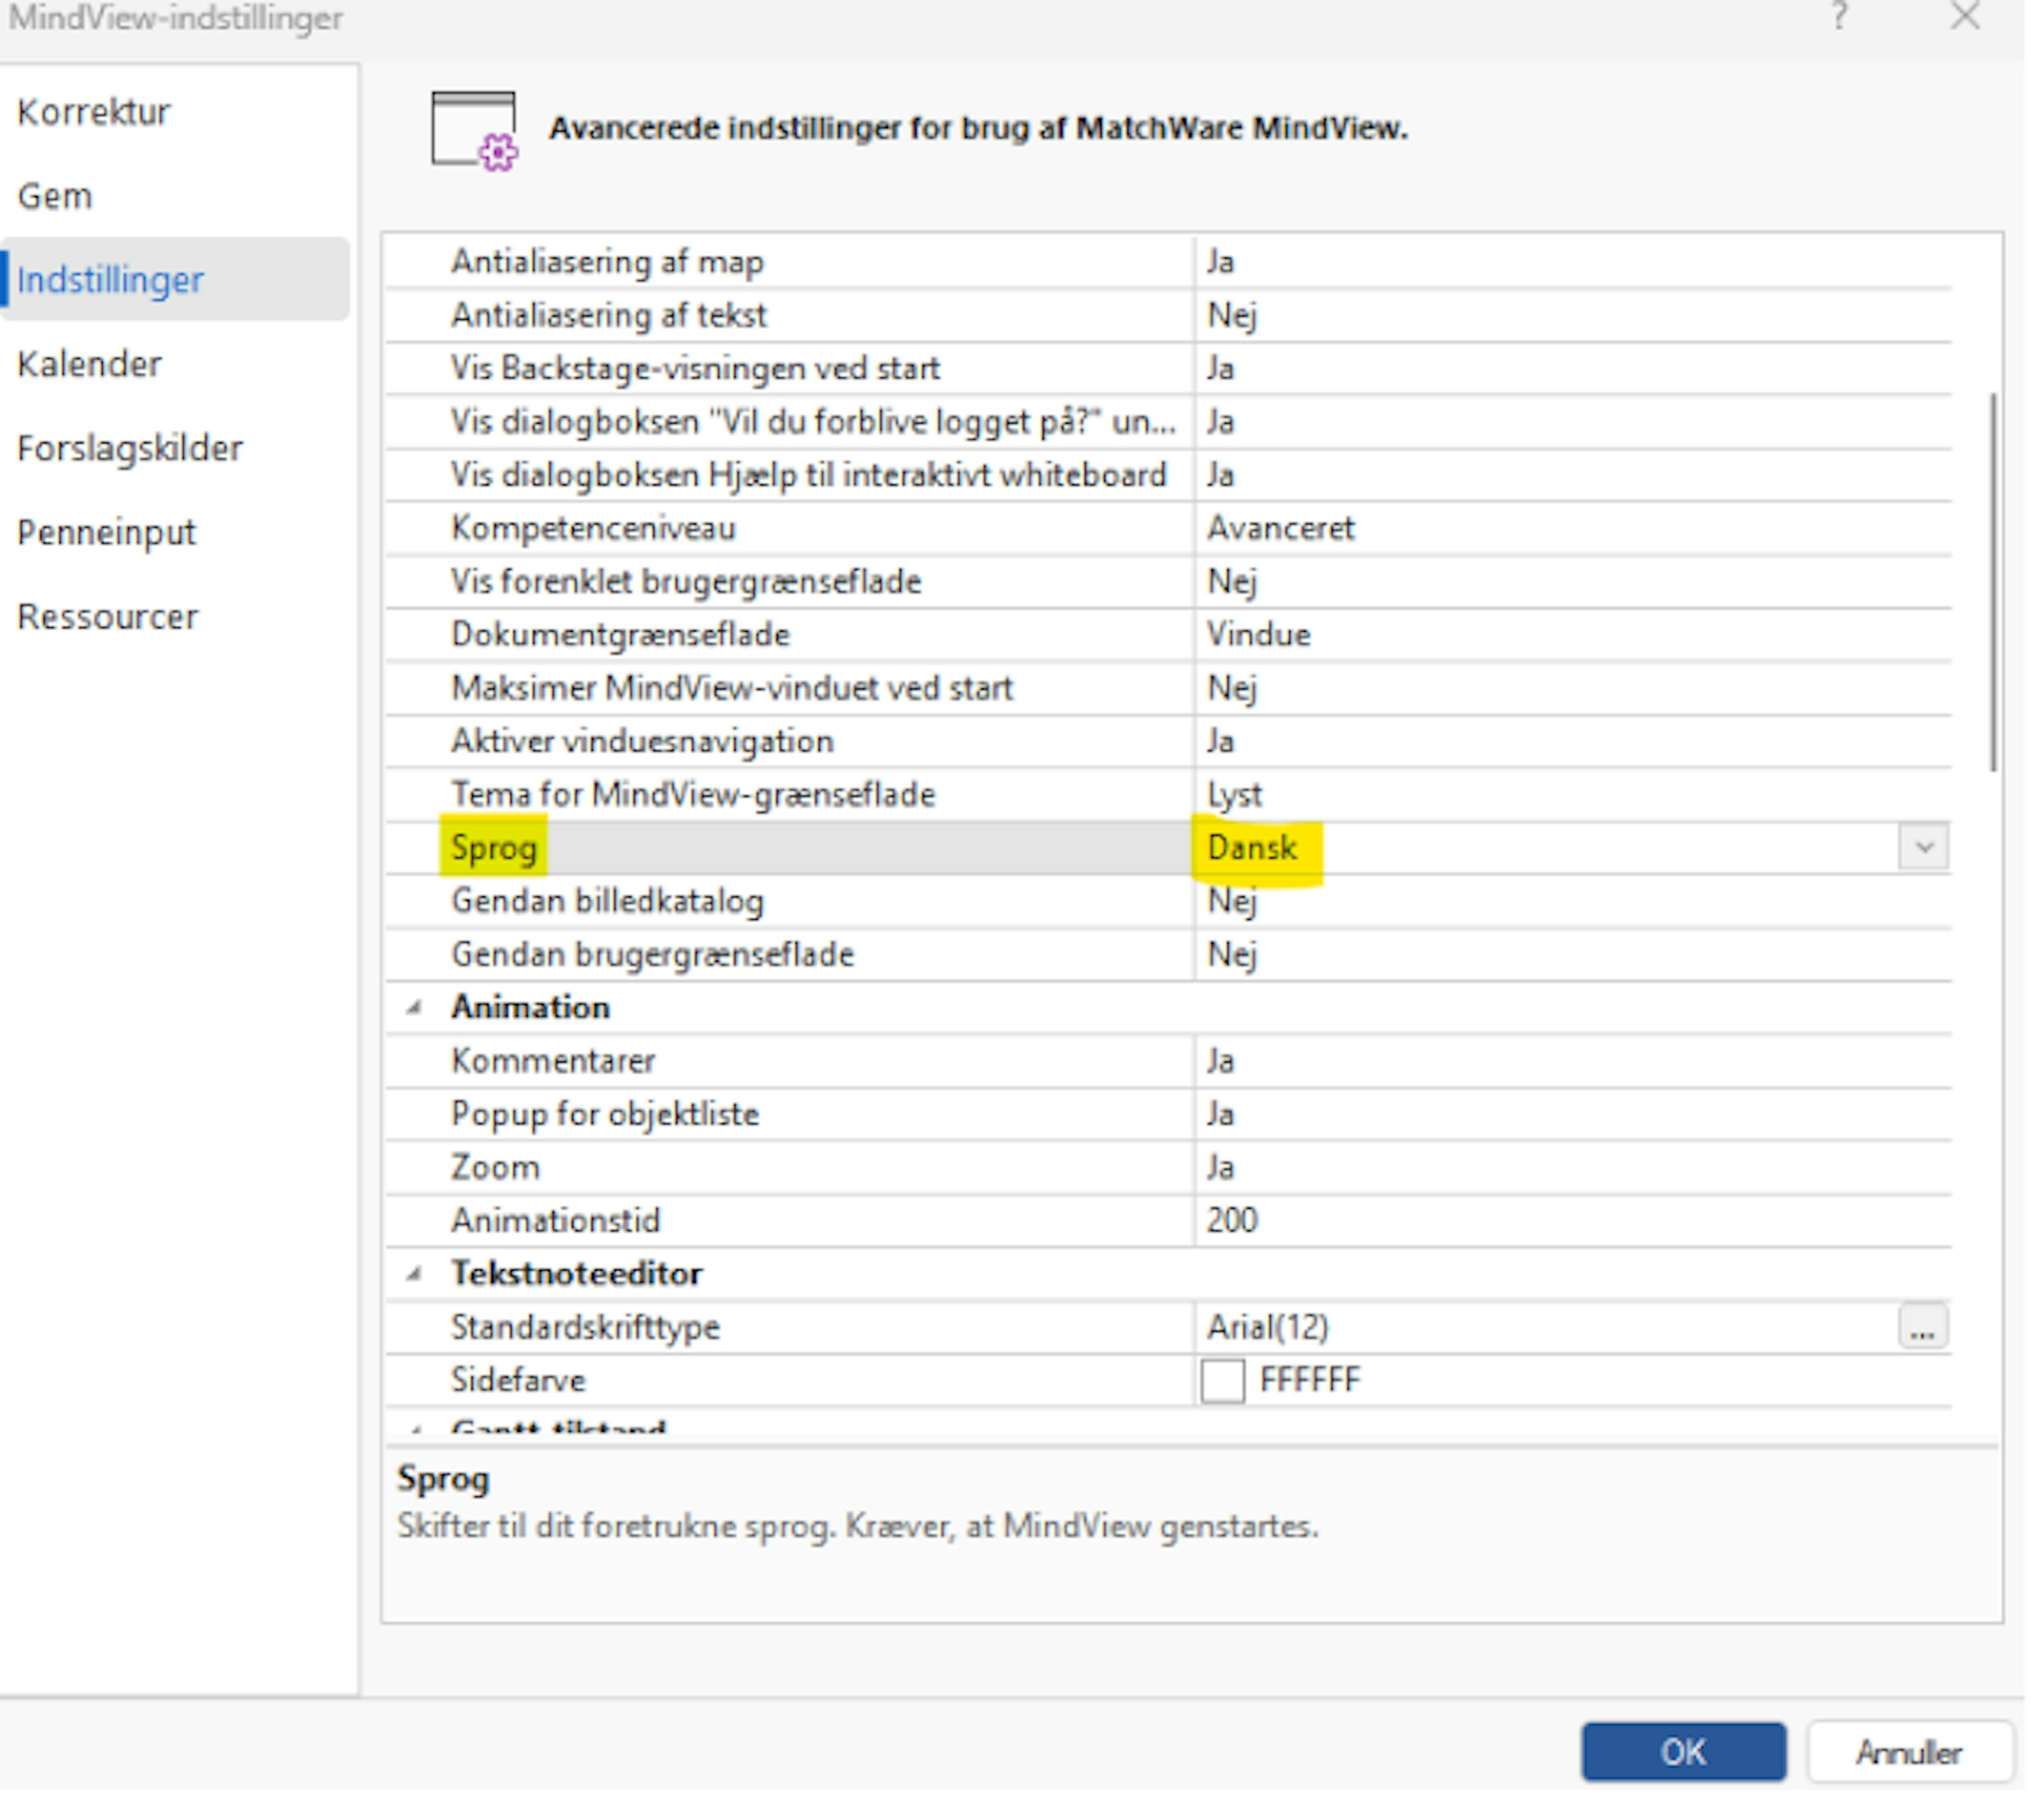Viewport: 2044px width, 1800px height.
Task: Click the advanced settings window icon
Action: click(x=474, y=131)
